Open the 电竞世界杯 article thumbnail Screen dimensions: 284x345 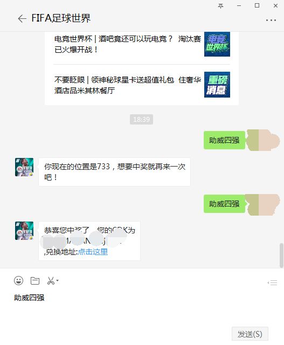[217, 44]
